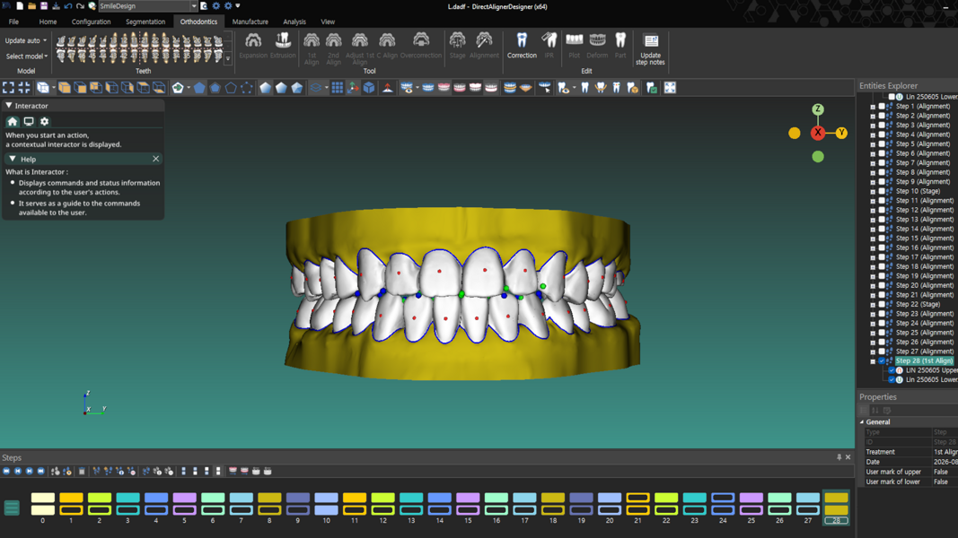The height and width of the screenshot is (538, 958).
Task: Uncheck Lin 250605 Lower under Step 28
Action: 892,379
